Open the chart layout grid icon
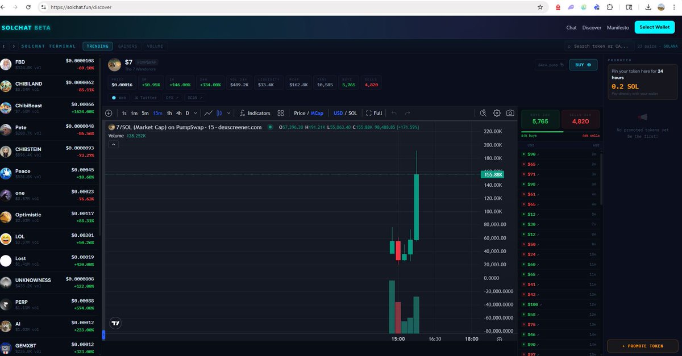This screenshot has width=682, height=356. point(281,113)
